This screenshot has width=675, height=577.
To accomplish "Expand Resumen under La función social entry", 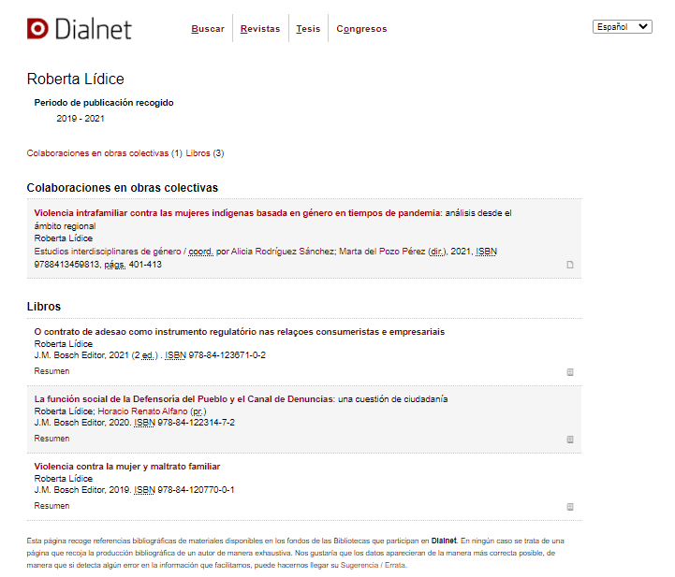I will [51, 439].
